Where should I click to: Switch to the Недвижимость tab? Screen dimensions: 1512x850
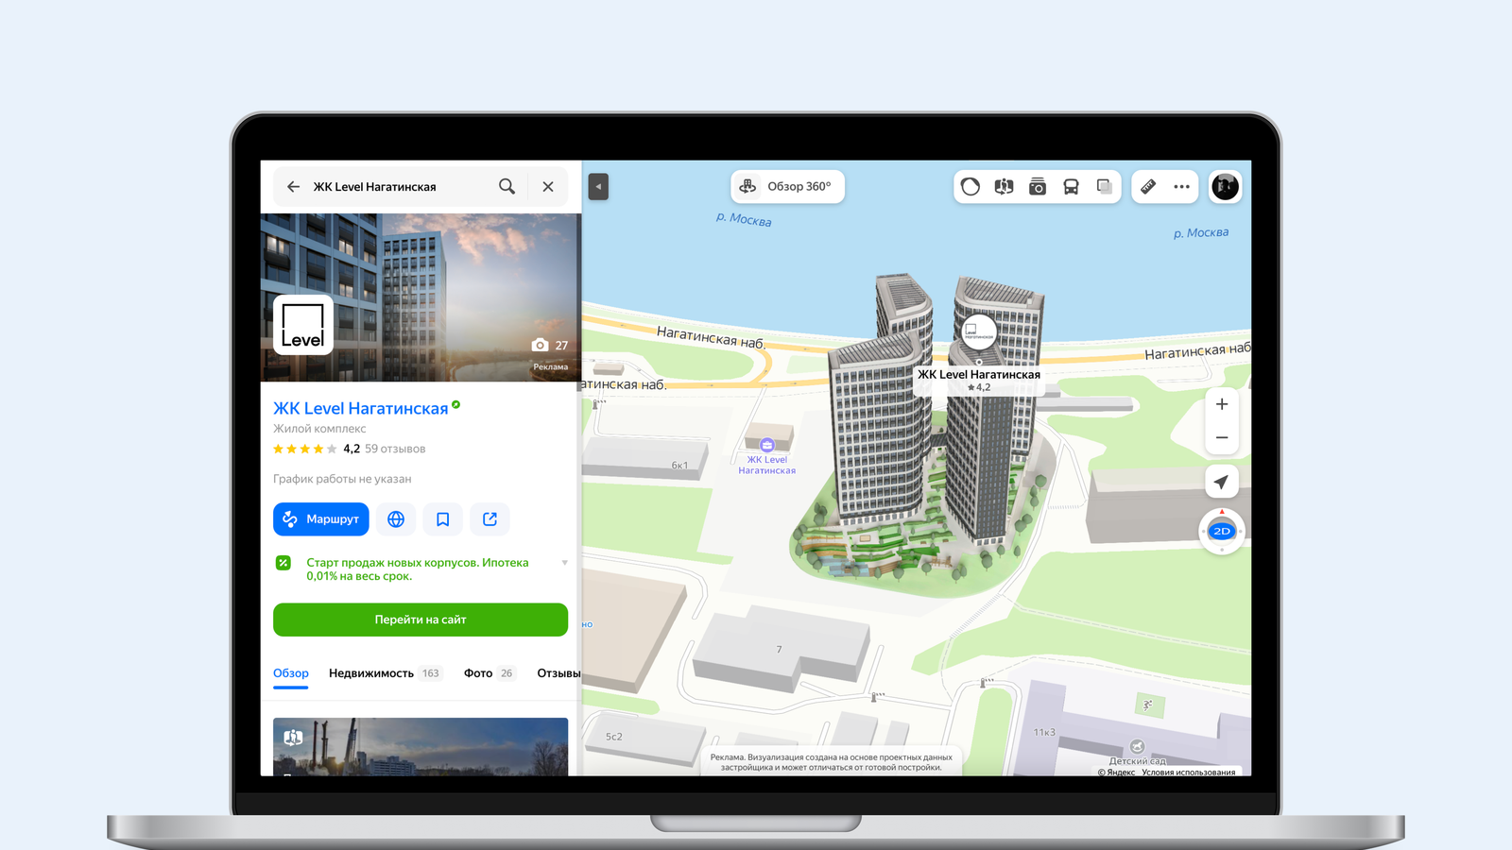(385, 673)
